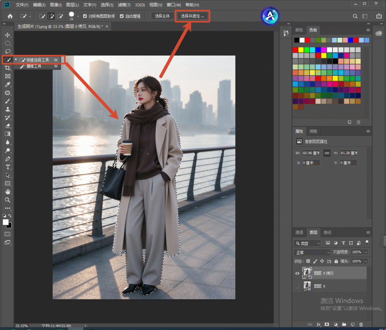This screenshot has width=386, height=330.
Task: Toggle lock all padlock icon
Action: click(x=336, y=261)
